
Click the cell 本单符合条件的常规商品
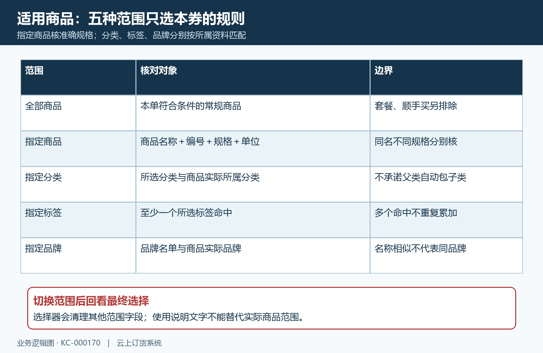[x=253, y=113]
